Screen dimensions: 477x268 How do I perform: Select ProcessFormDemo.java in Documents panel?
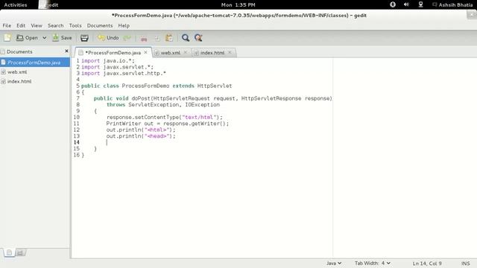click(35, 63)
